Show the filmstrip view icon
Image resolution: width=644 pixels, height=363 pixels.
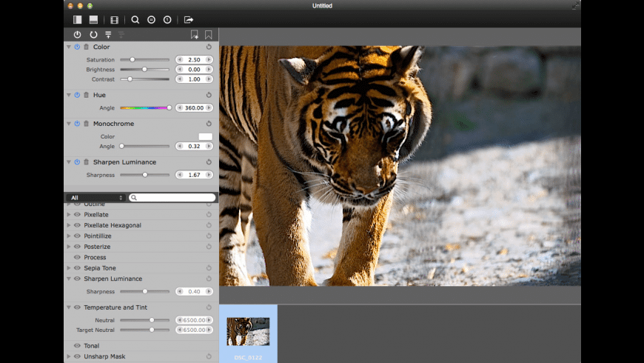coord(114,19)
